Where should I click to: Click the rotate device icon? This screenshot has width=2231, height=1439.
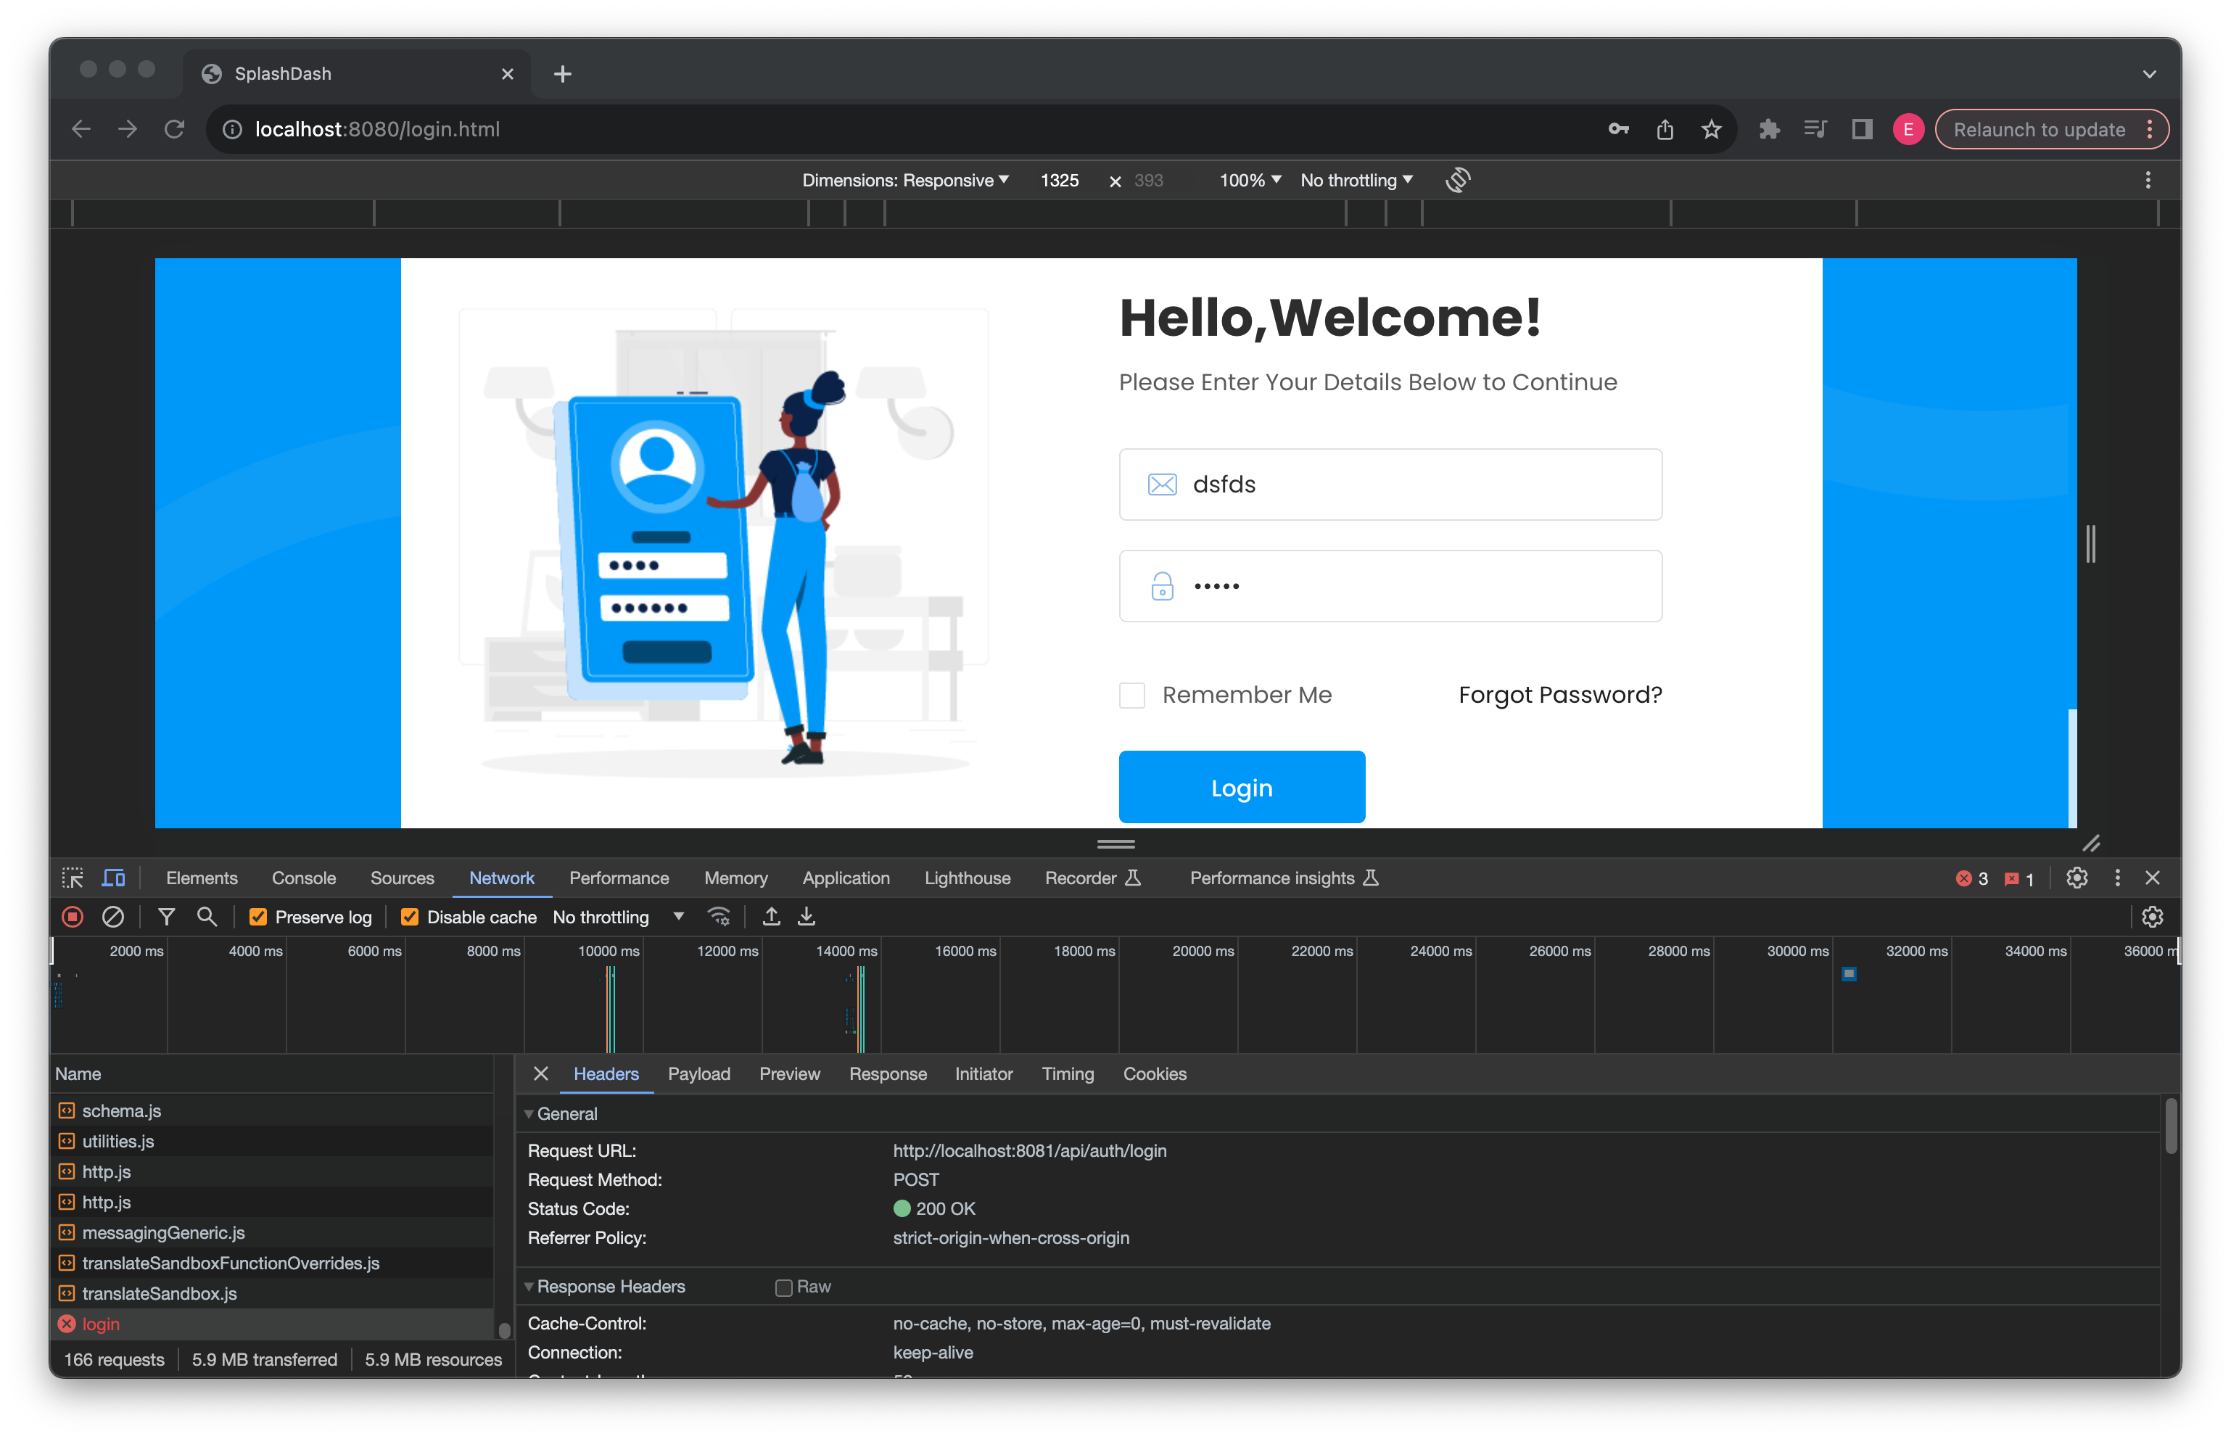pyautogui.click(x=1457, y=179)
